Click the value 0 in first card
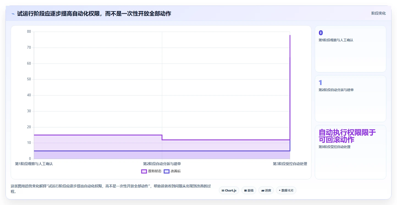Viewport: 397px width, 205px height. click(x=321, y=33)
